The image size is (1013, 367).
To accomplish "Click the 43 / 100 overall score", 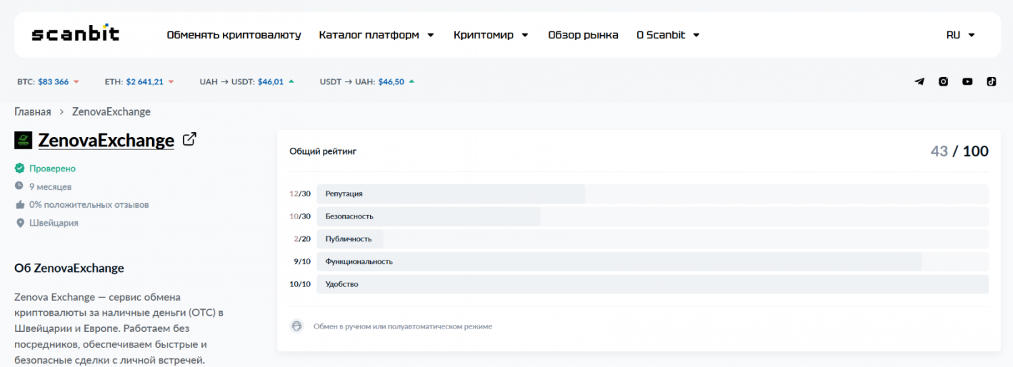I will 959,151.
